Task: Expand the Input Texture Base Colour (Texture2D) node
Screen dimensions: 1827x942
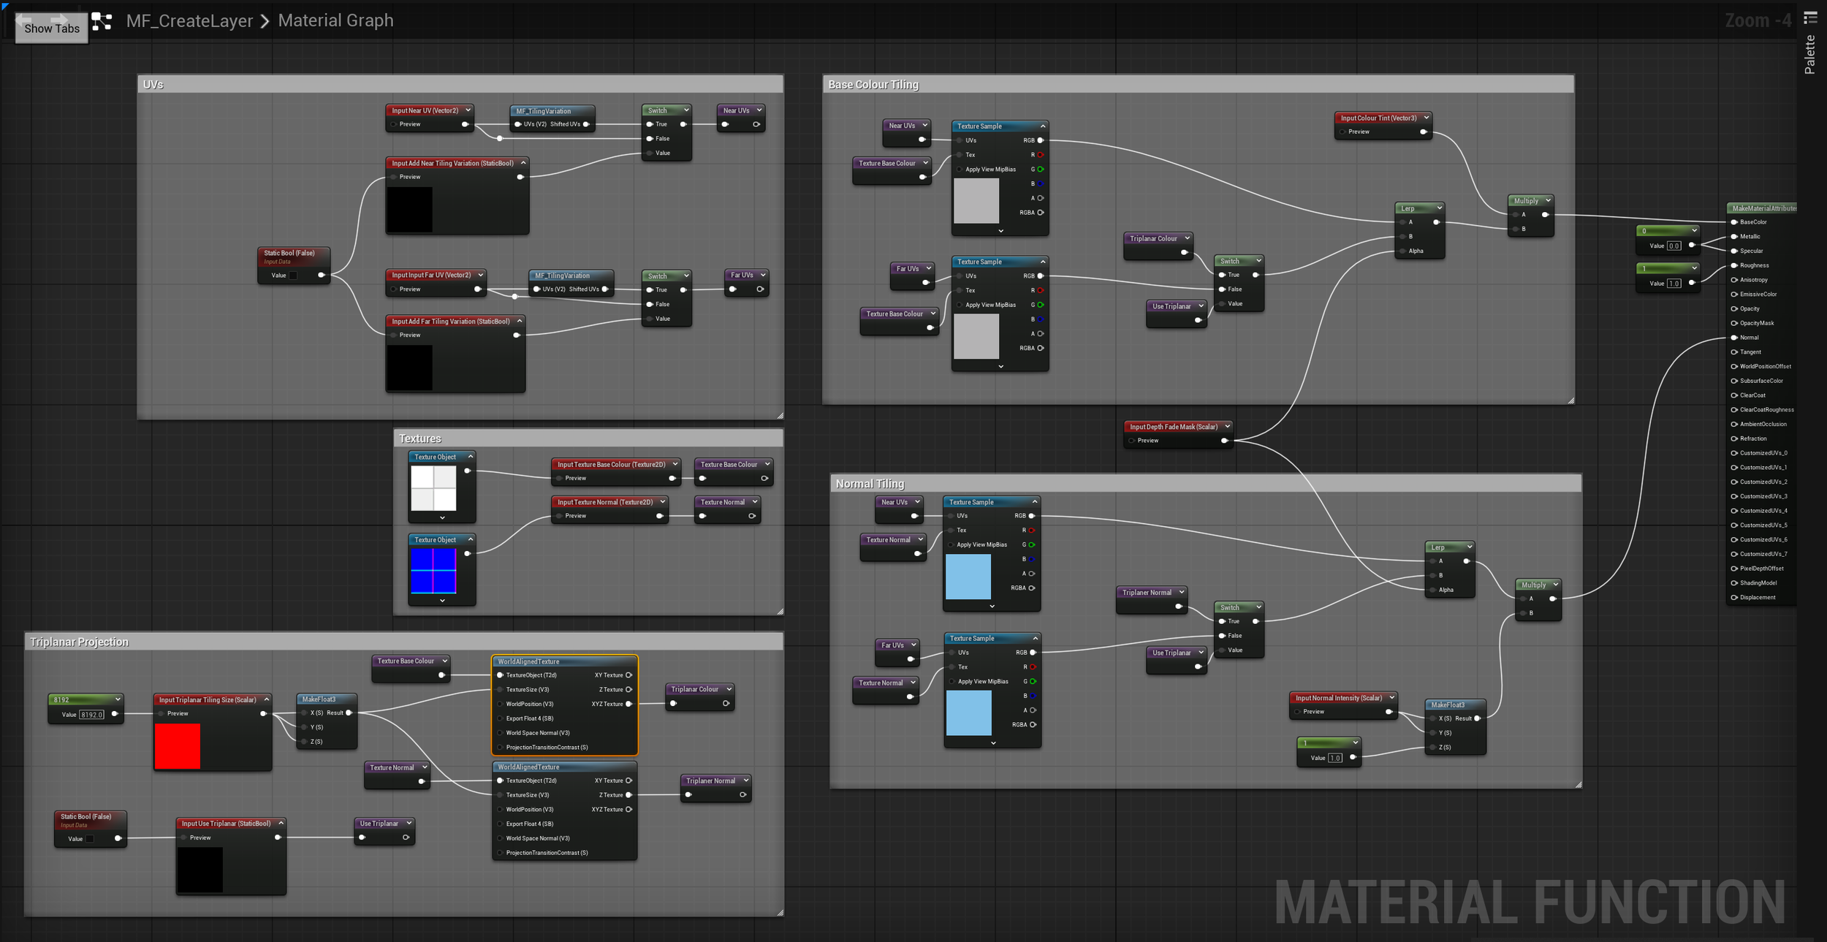Action: point(675,464)
